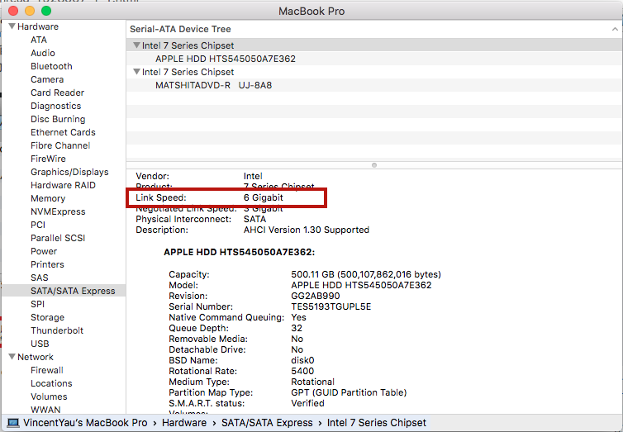The image size is (623, 432).
Task: Click the yellow minimize window button
Action: [30, 11]
